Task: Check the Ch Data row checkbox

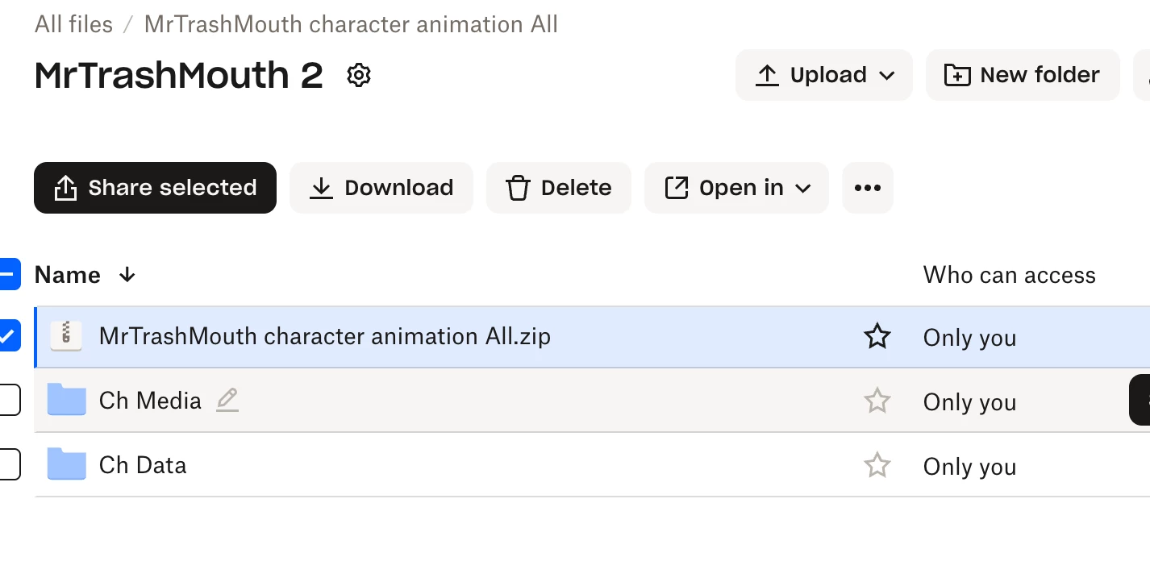Action: click(x=8, y=465)
